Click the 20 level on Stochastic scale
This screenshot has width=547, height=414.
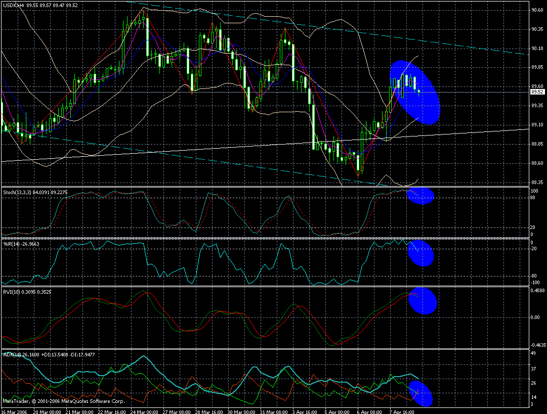tap(533, 227)
